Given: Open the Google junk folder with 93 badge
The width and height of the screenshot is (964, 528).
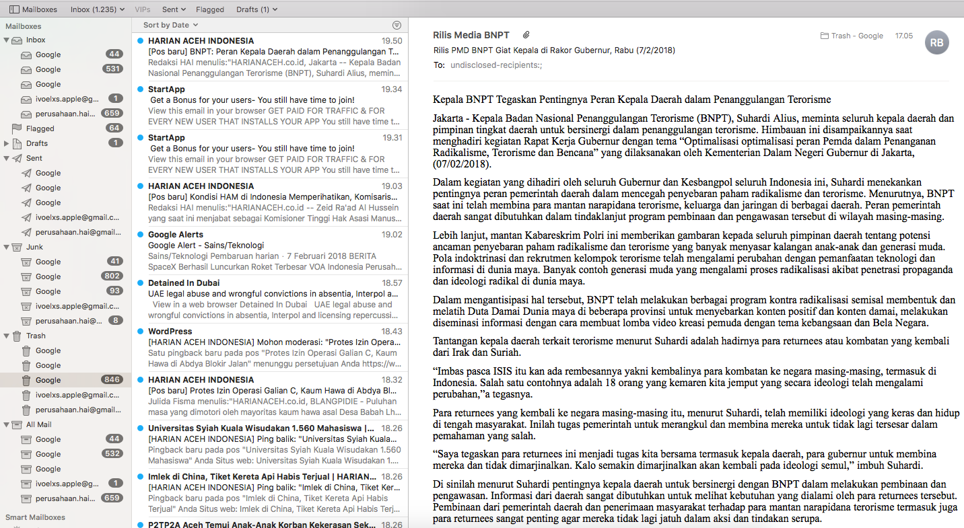Looking at the screenshot, I should click(x=66, y=291).
